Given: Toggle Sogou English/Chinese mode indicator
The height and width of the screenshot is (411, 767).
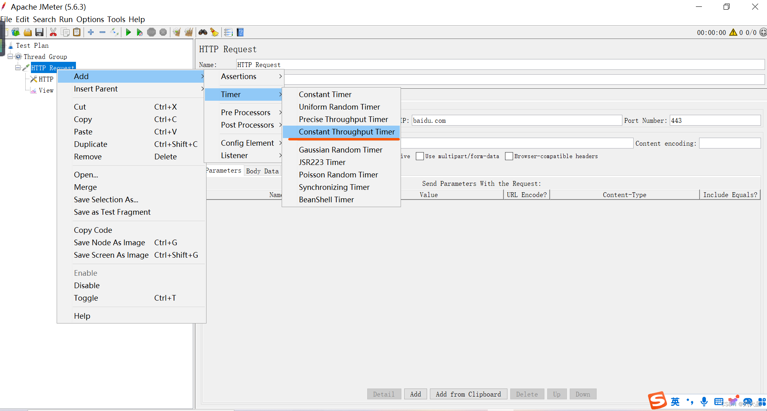Looking at the screenshot, I should 675,401.
